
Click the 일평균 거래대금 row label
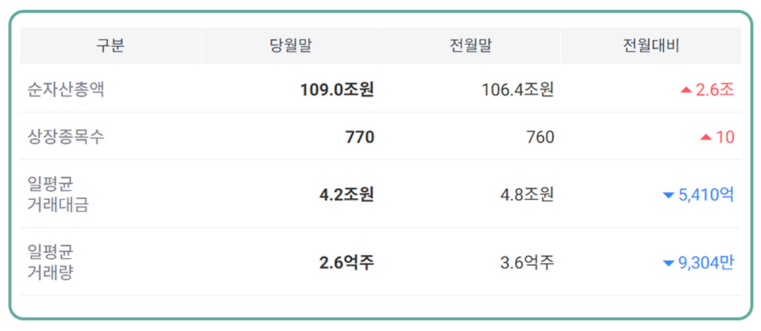coord(58,194)
